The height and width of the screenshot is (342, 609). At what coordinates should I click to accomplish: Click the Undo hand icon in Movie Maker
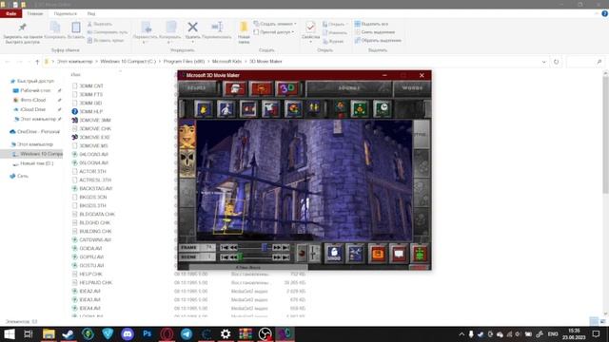334,254
